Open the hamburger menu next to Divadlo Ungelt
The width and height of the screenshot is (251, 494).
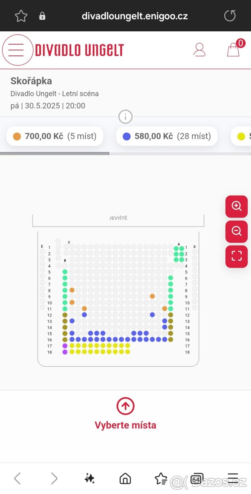pyautogui.click(x=17, y=50)
